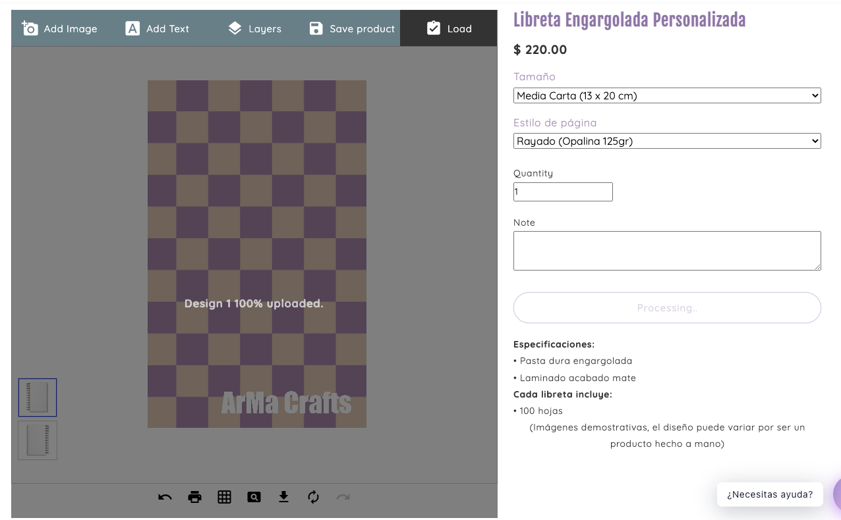The height and width of the screenshot is (520, 841).
Task: Select the Load tab
Action: 449,28
